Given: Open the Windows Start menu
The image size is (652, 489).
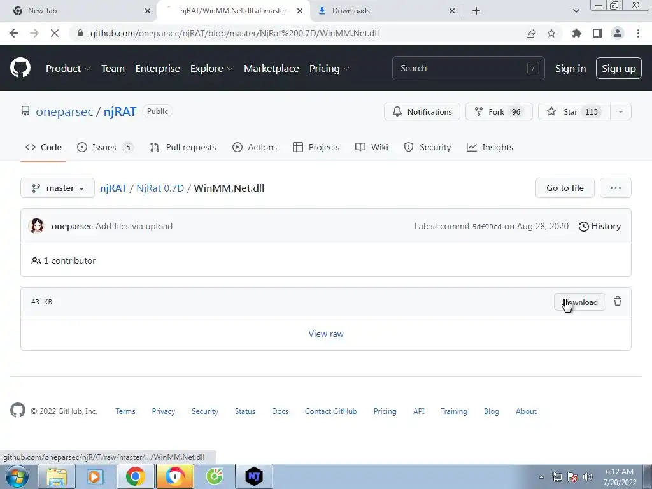Looking at the screenshot, I should (17, 476).
